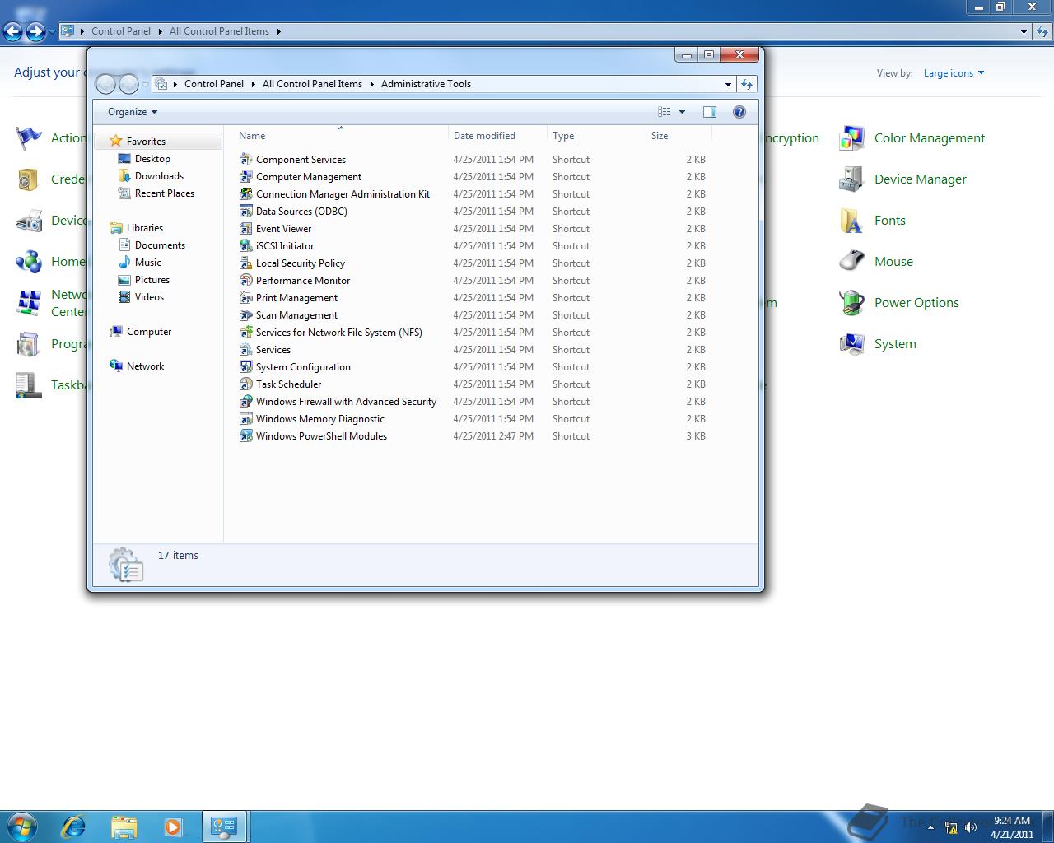The height and width of the screenshot is (843, 1054).
Task: Open the change view options arrow
Action: (682, 112)
